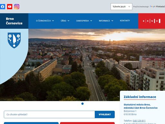
Task: Open the YouTube channel icon
Action: [x=10, y=7]
